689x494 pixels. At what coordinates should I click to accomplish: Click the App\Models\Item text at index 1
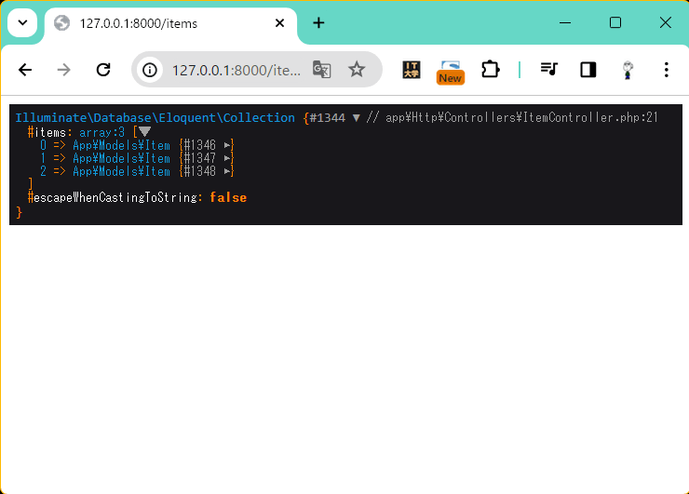[x=121, y=158]
